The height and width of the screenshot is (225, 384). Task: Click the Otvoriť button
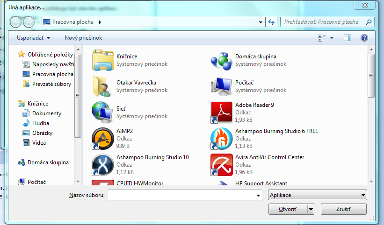click(288, 209)
